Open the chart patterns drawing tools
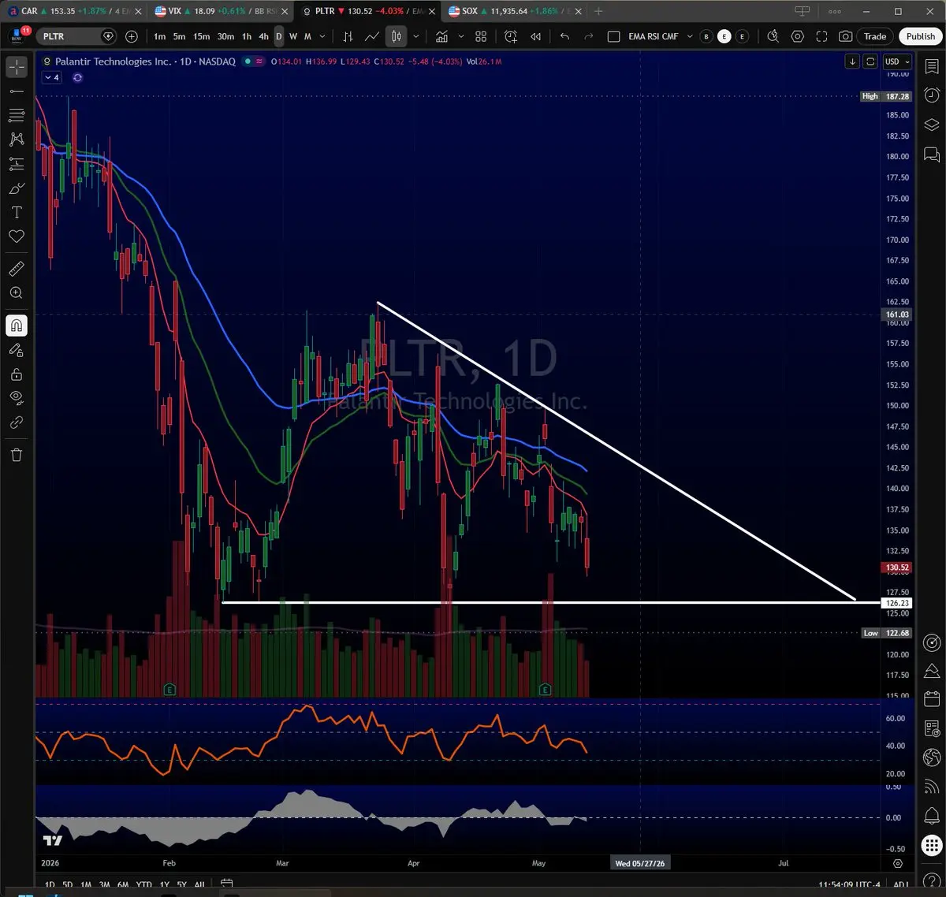 click(17, 140)
